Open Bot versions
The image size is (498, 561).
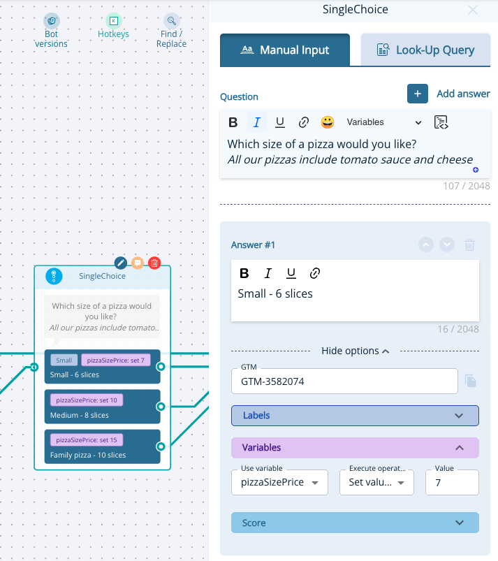click(x=51, y=31)
